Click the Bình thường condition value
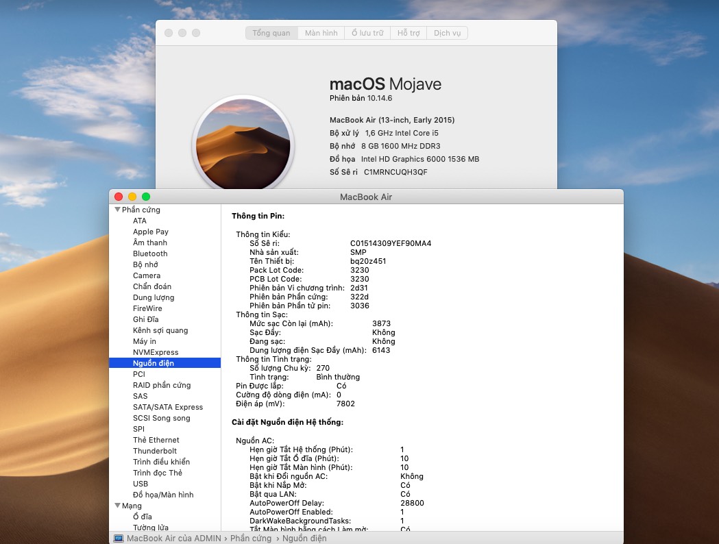 338,378
